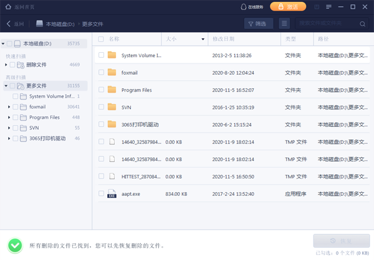This screenshot has height=260, width=374.
Task: Switch to list view mode icon
Action: coord(284,24)
